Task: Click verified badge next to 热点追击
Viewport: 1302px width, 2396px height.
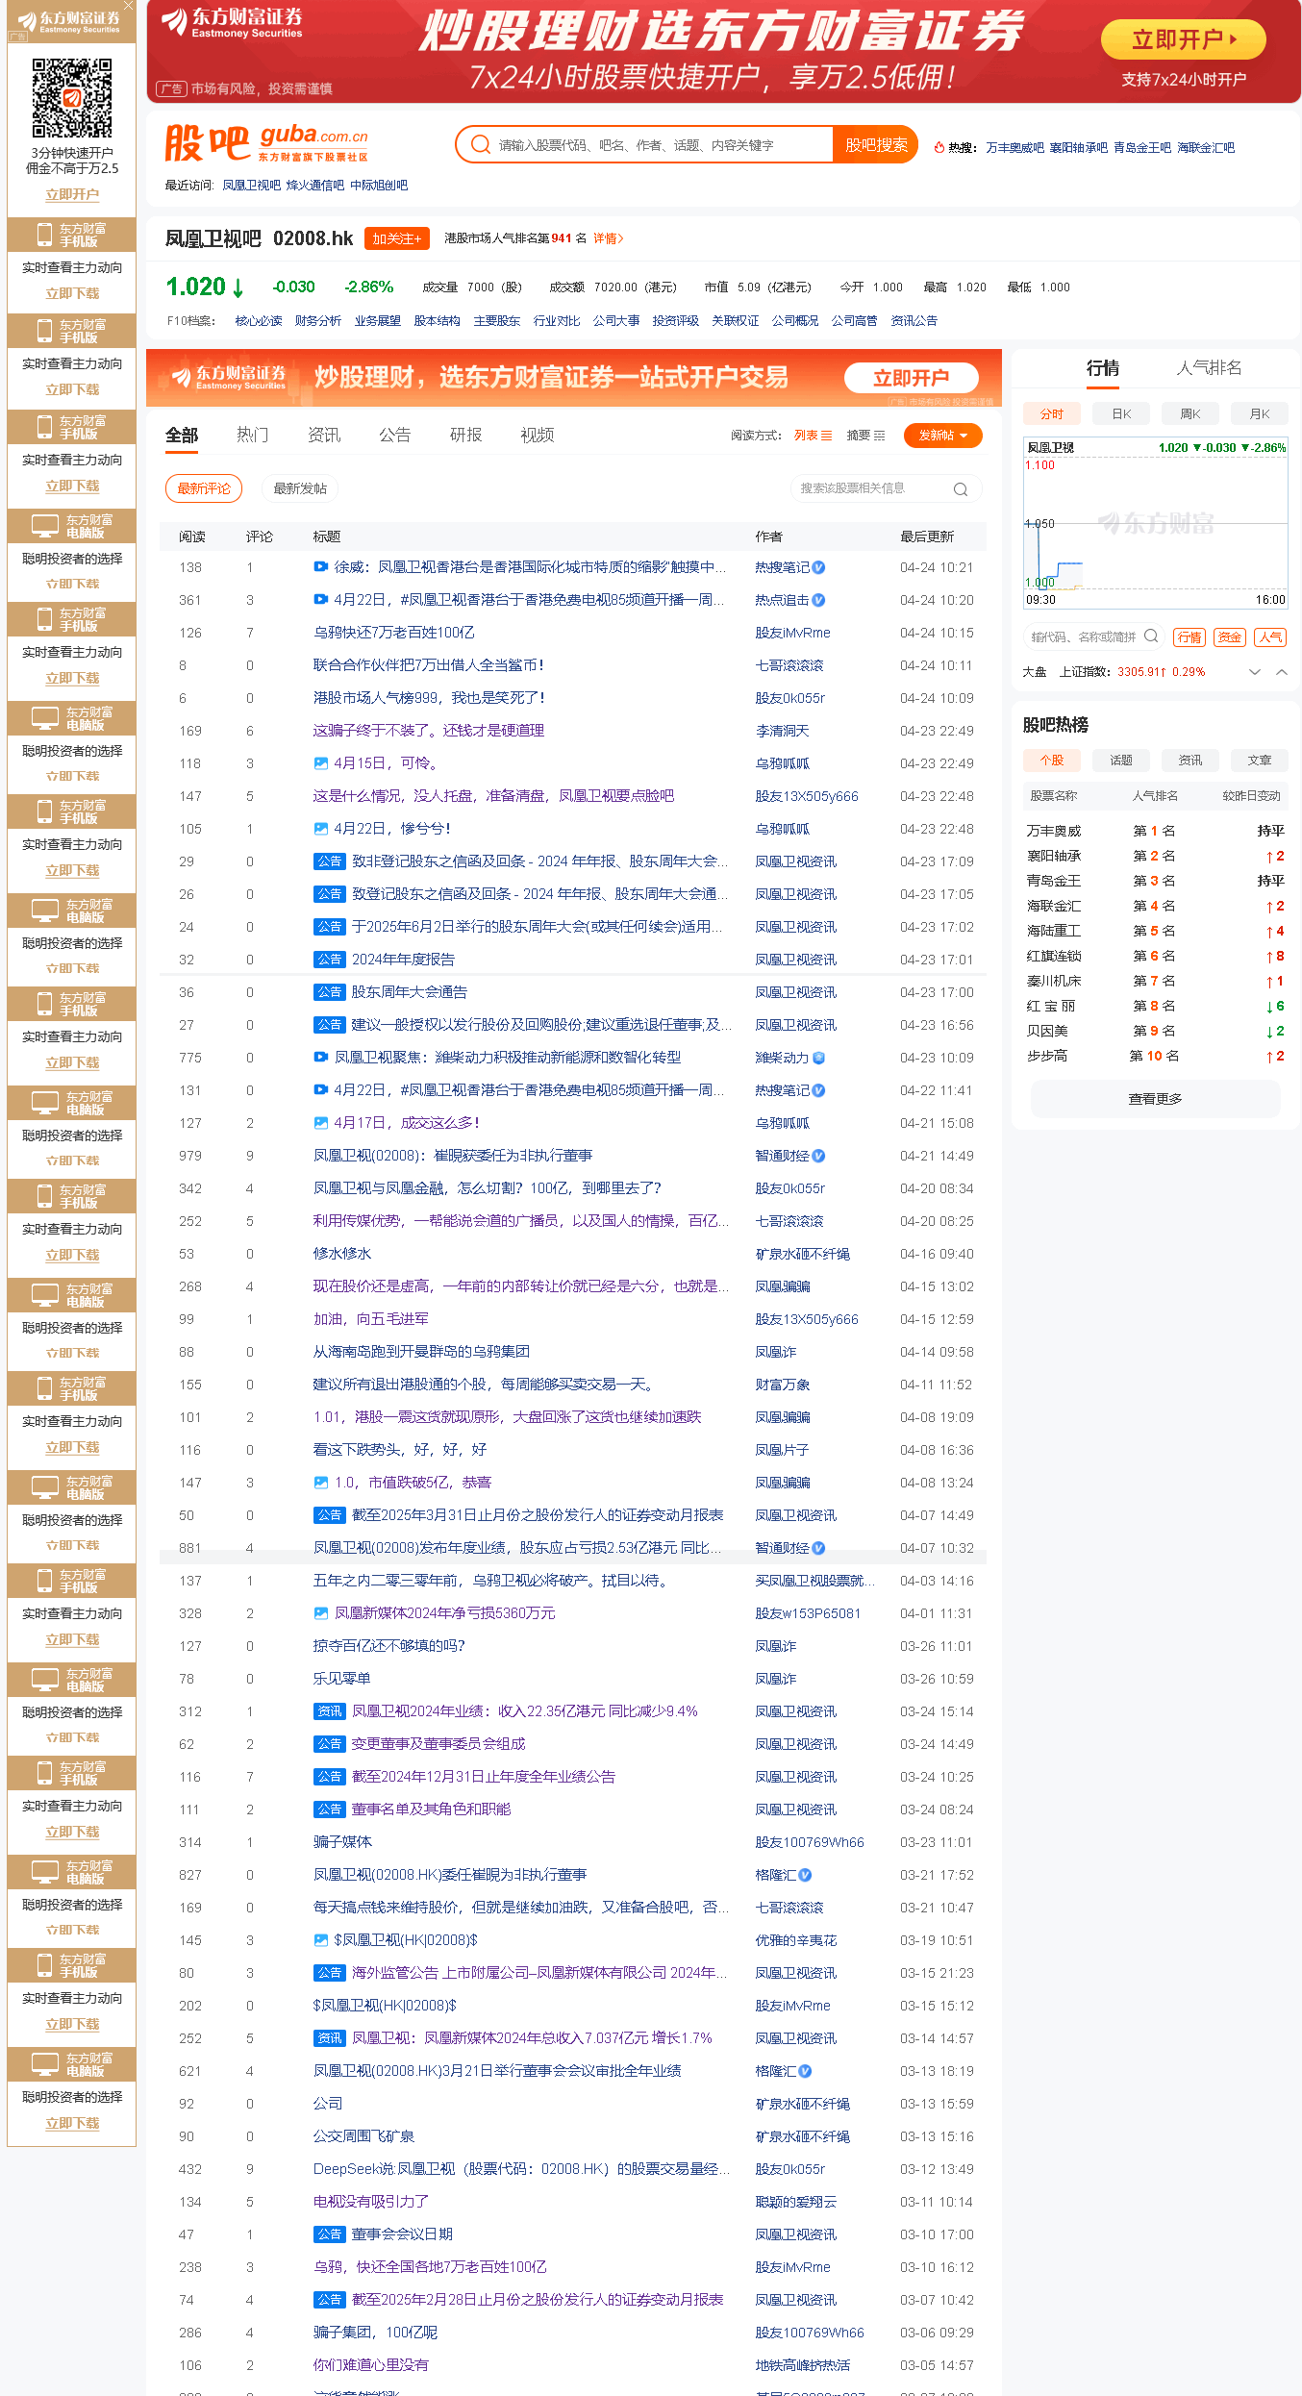Action: pos(818,600)
